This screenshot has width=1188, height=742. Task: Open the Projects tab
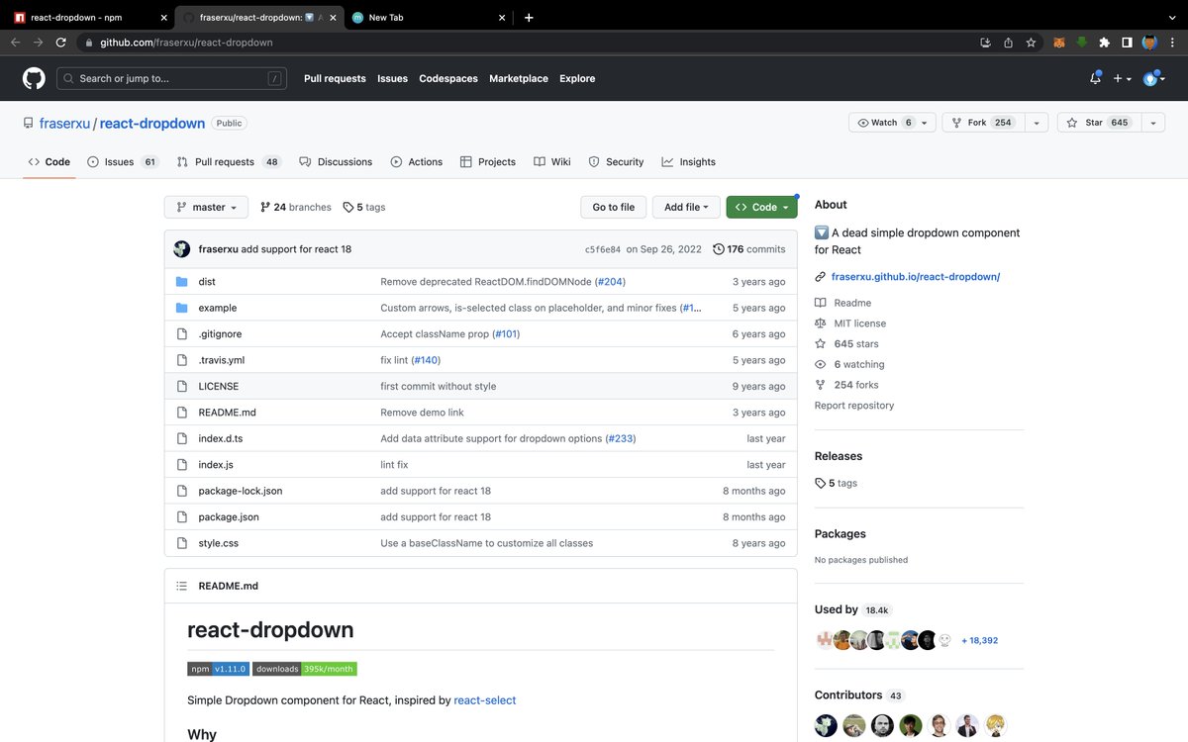[x=488, y=161]
